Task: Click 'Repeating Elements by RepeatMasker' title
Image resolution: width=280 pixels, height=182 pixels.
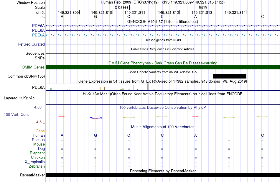Action: pyautogui.click(x=163, y=171)
